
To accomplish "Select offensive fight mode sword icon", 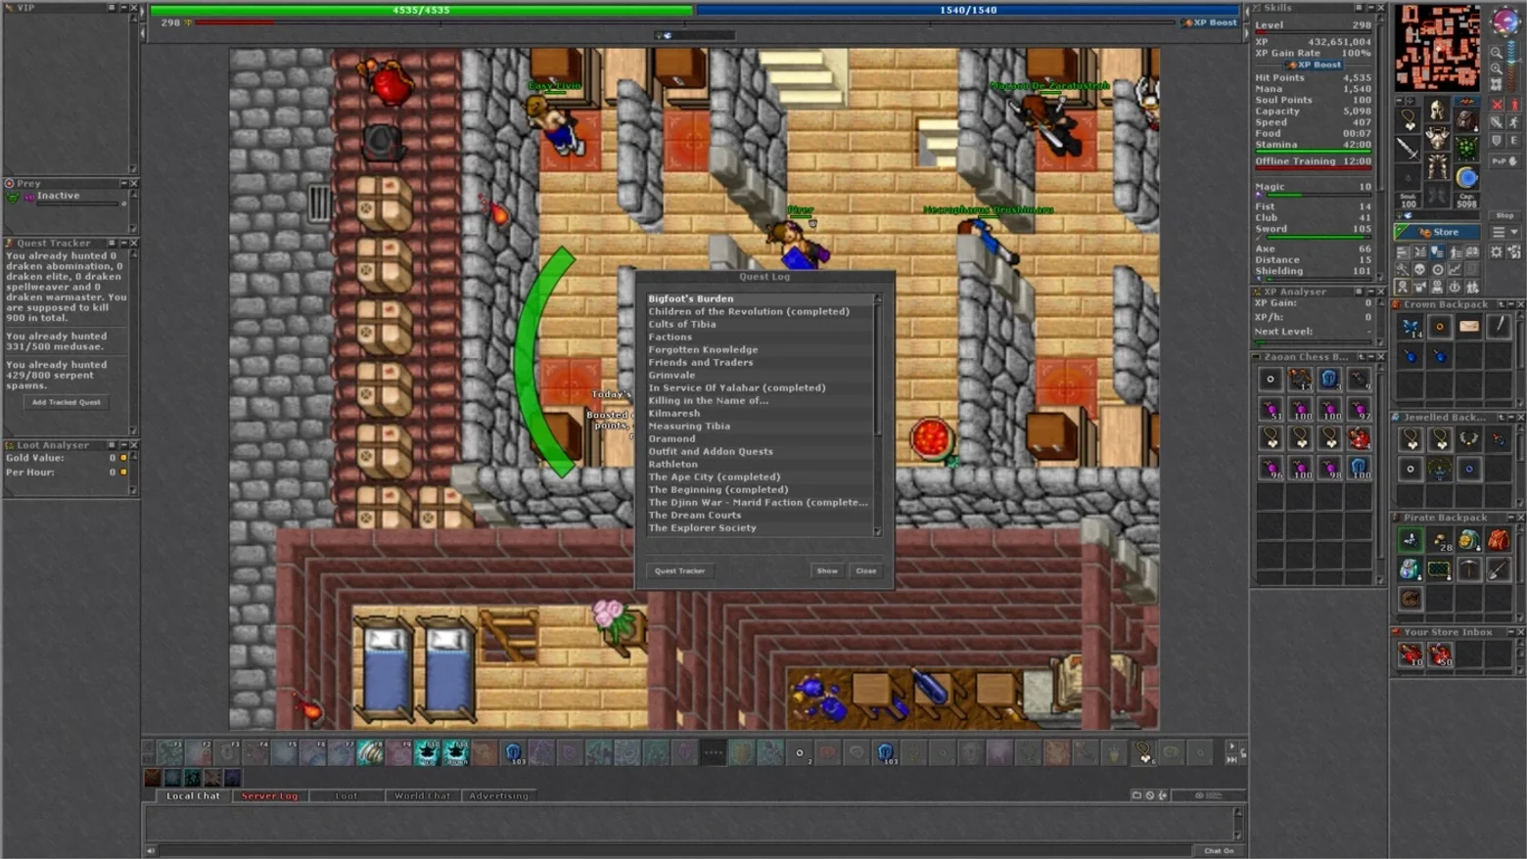I will pyautogui.click(x=1497, y=121).
